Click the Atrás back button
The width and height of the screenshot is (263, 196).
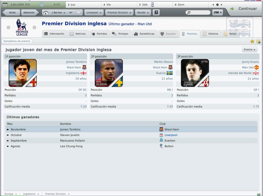pos(12,13)
